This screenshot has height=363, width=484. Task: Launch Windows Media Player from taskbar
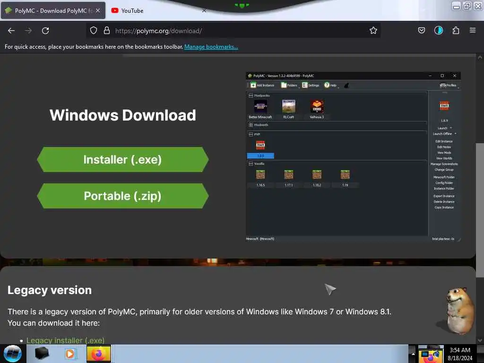pos(70,354)
